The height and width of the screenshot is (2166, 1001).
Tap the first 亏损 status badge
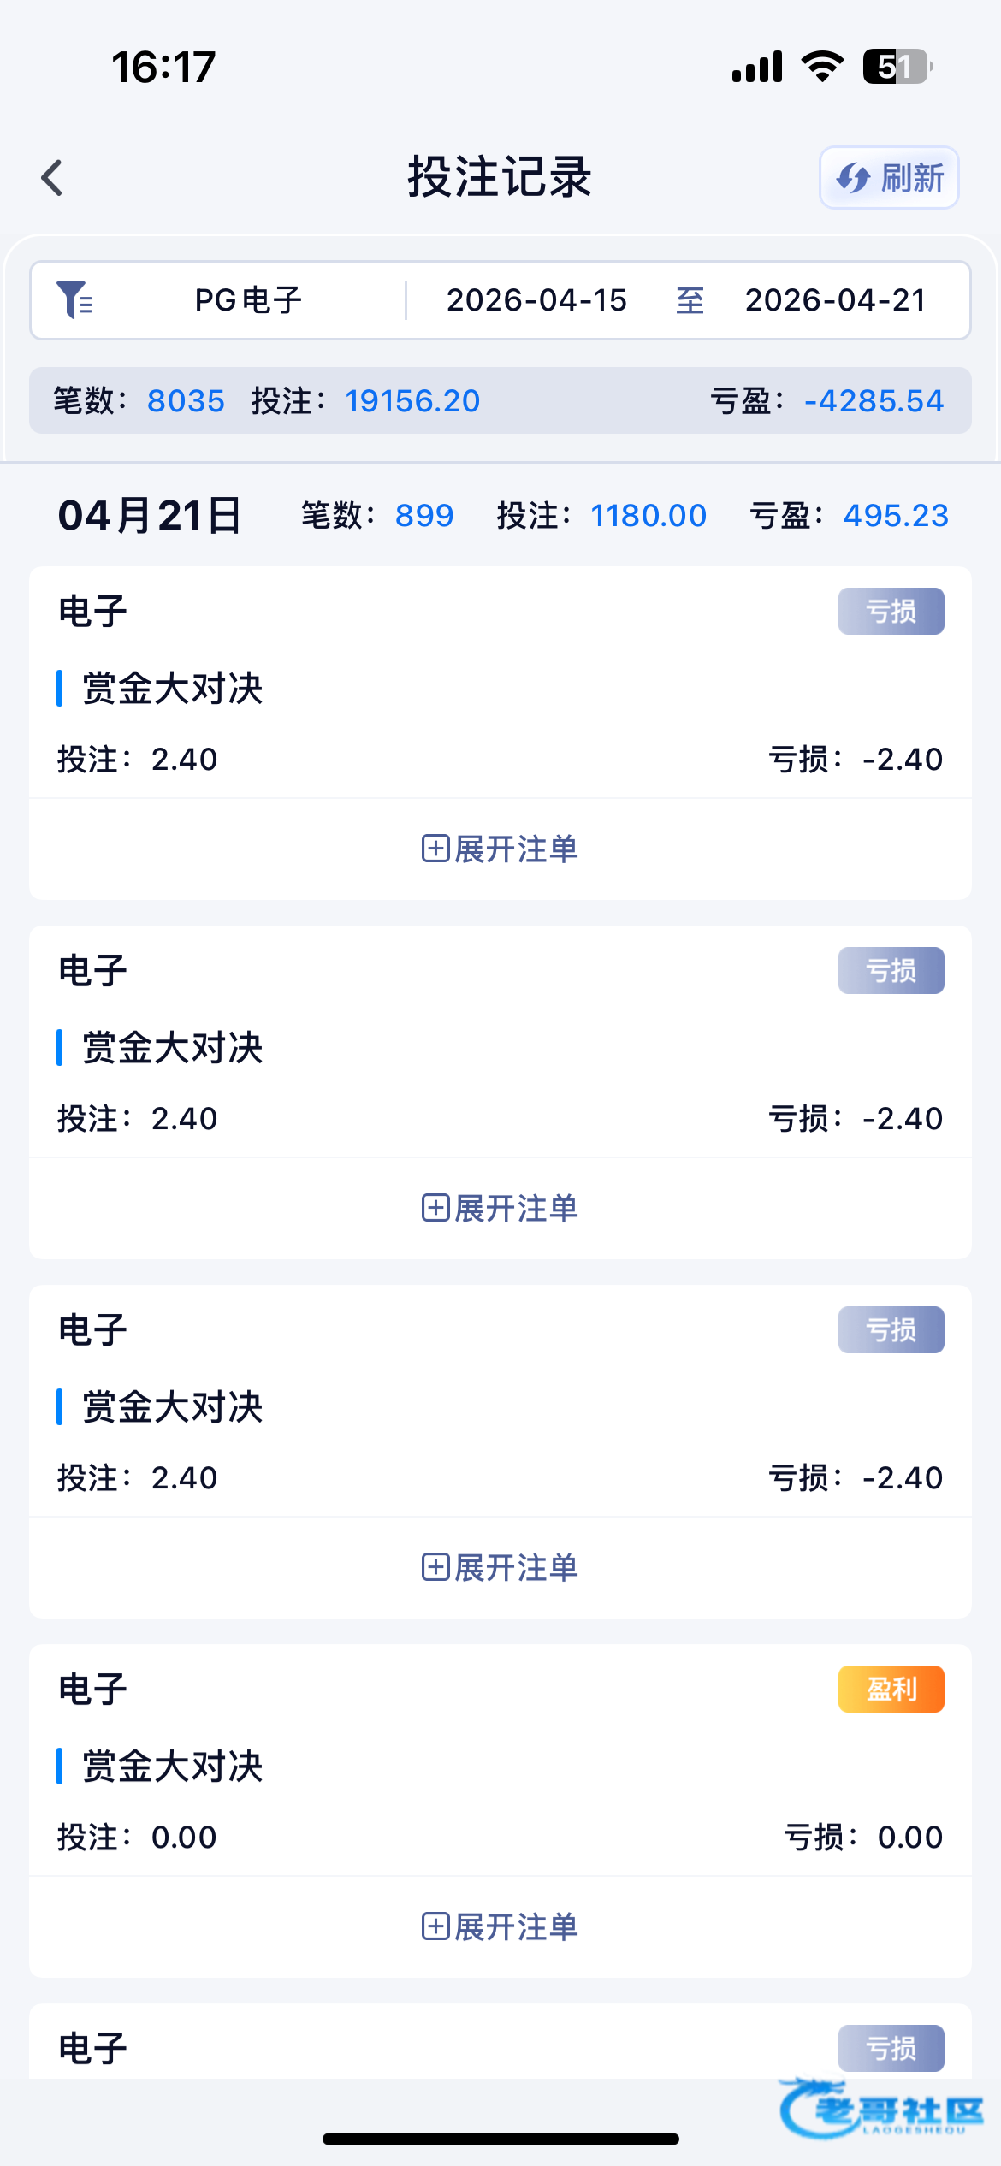click(x=891, y=611)
